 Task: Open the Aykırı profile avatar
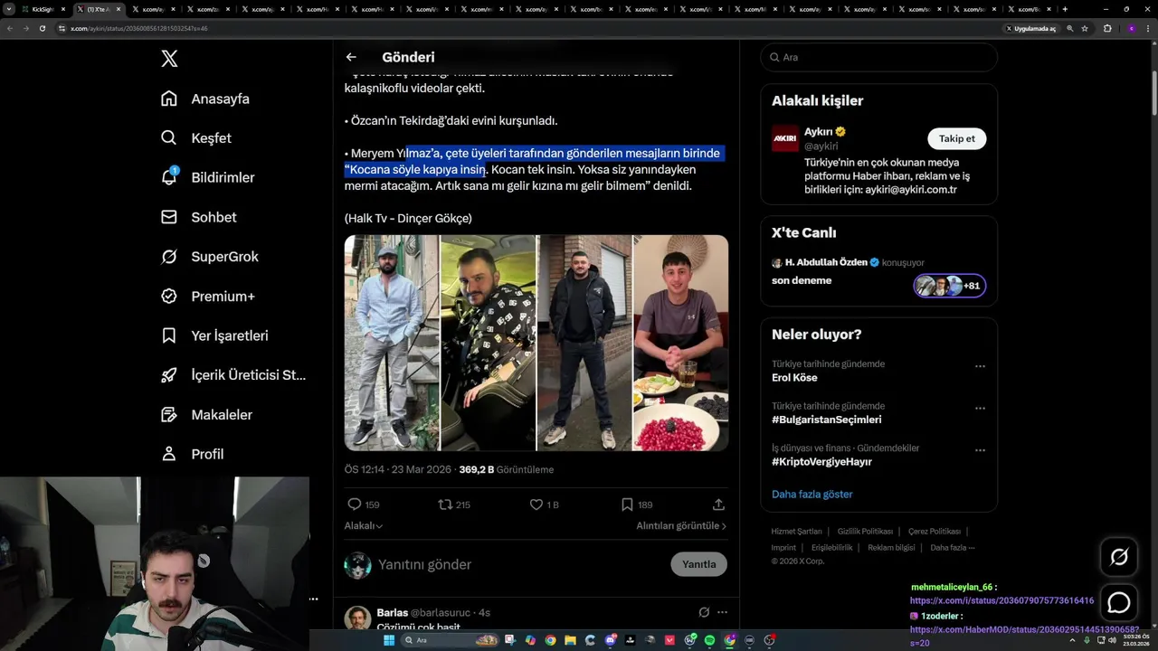coord(785,138)
